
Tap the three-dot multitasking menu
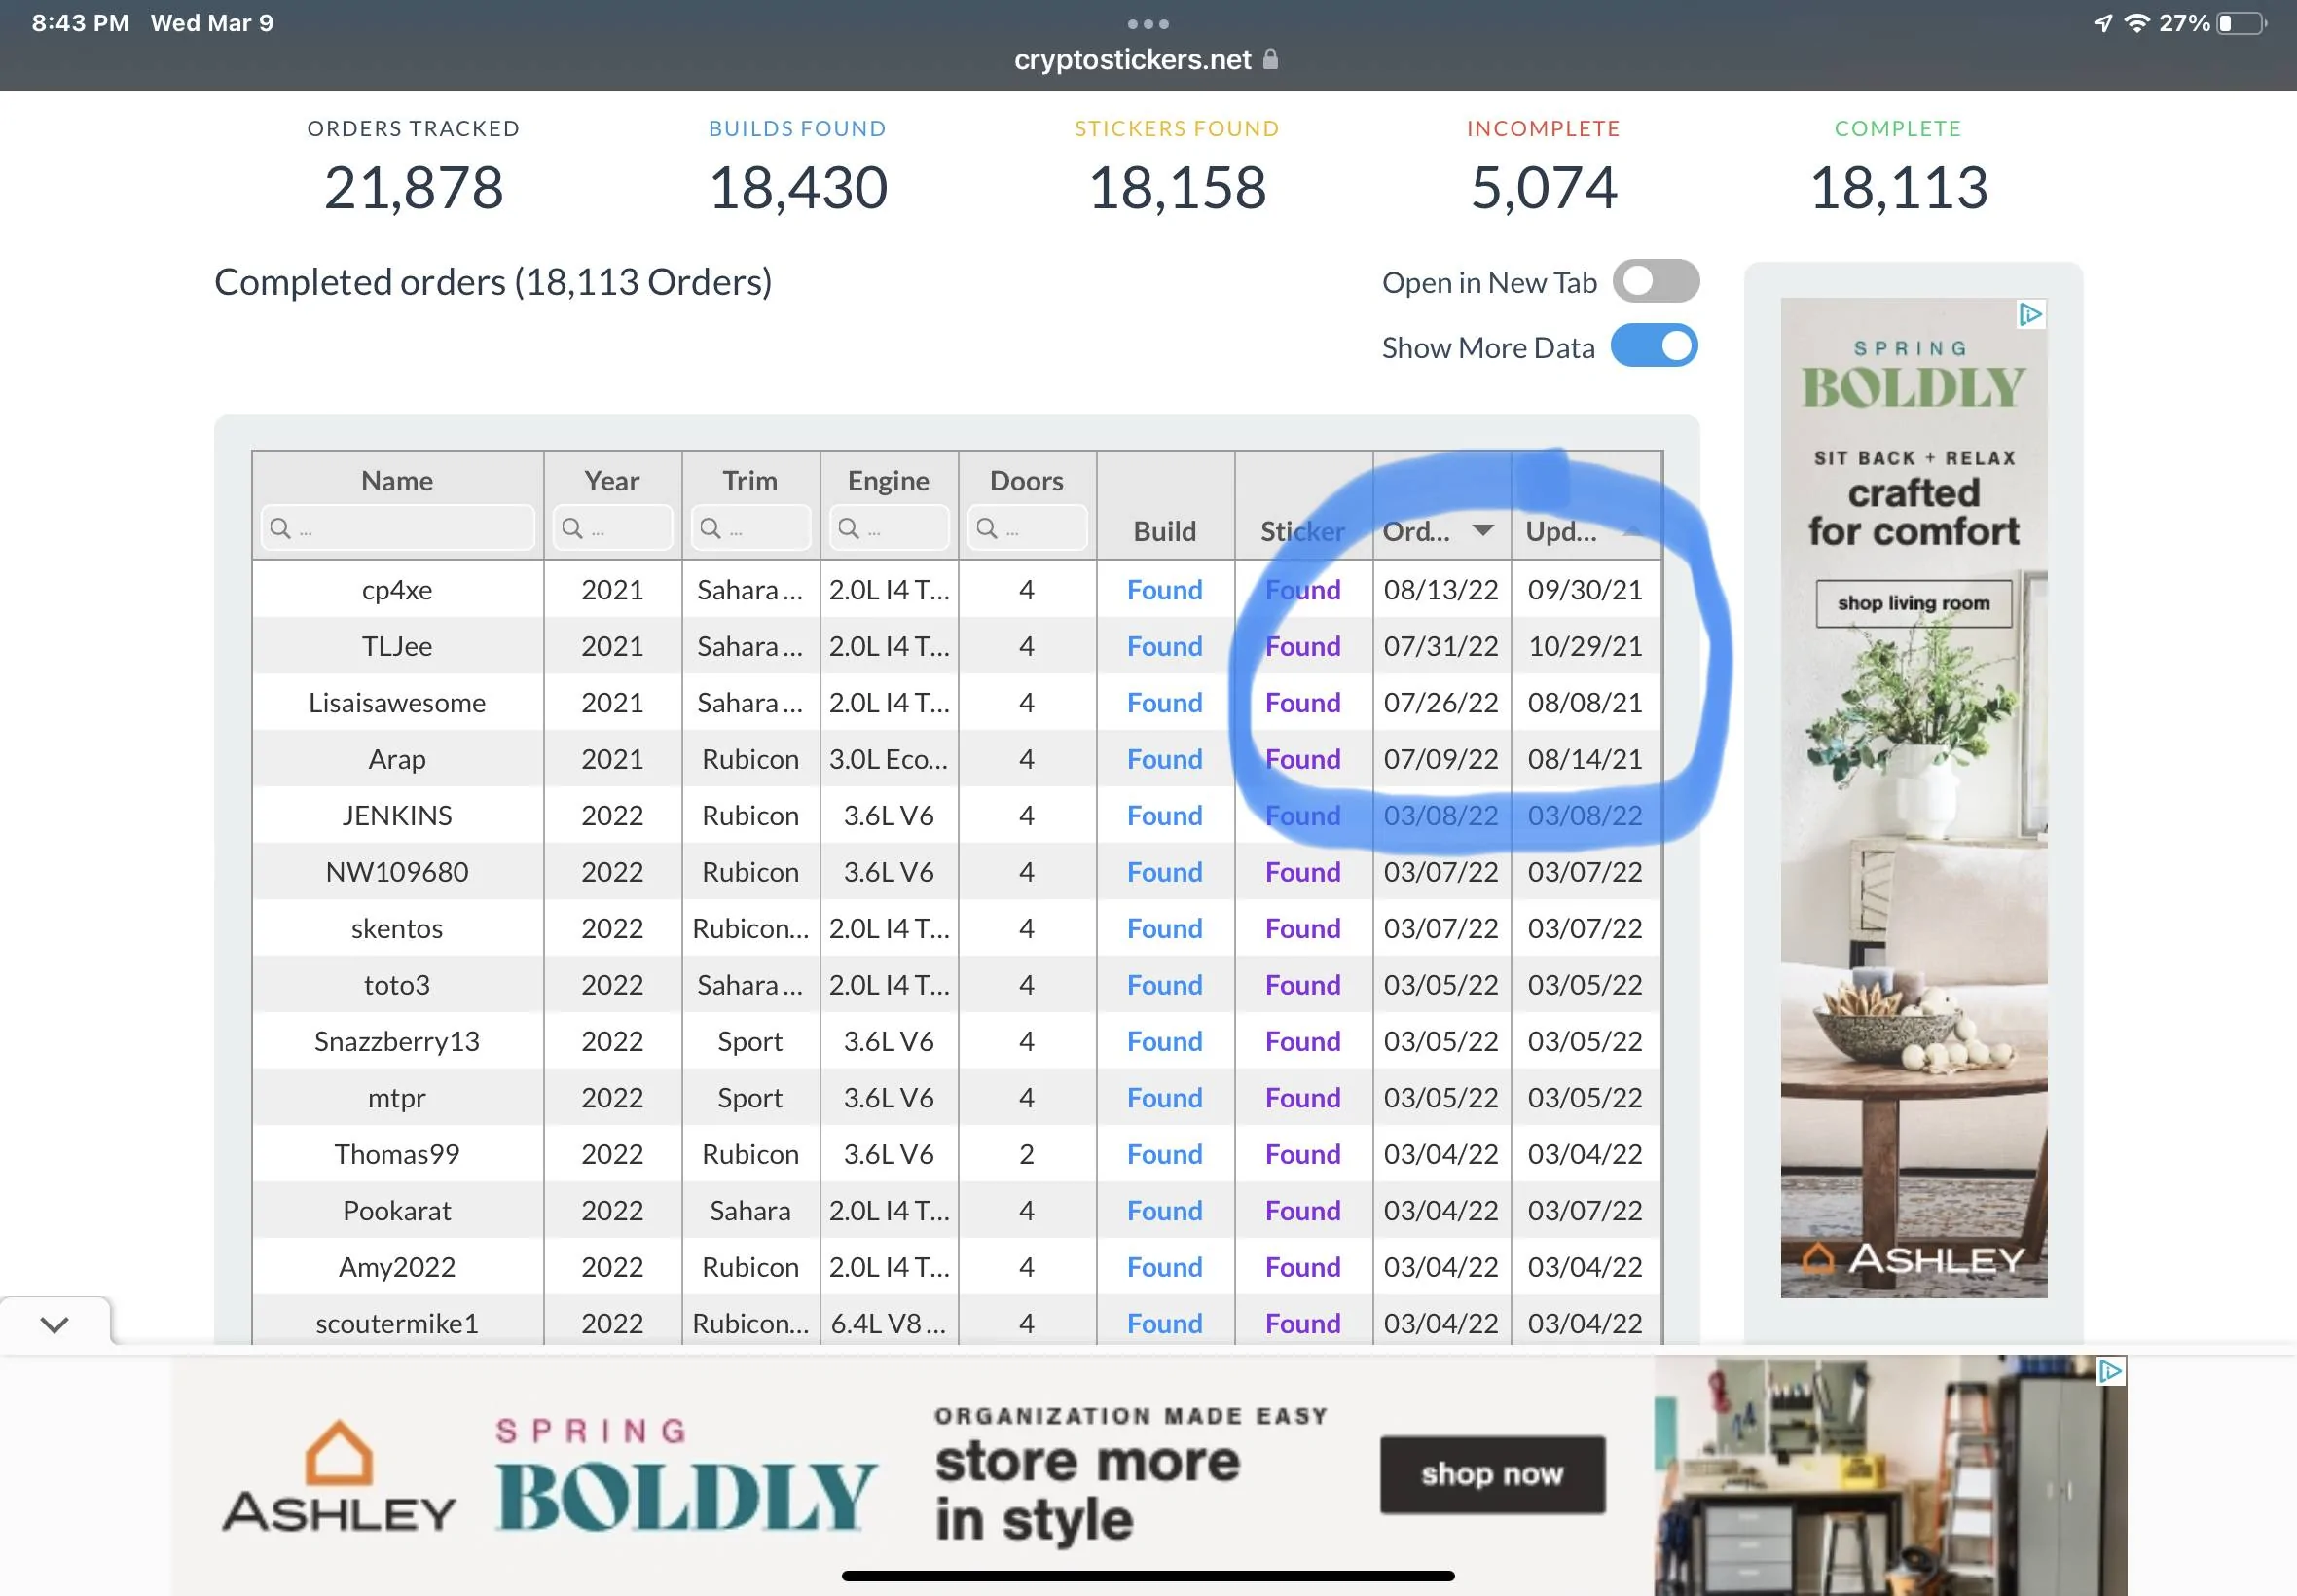1148,23
